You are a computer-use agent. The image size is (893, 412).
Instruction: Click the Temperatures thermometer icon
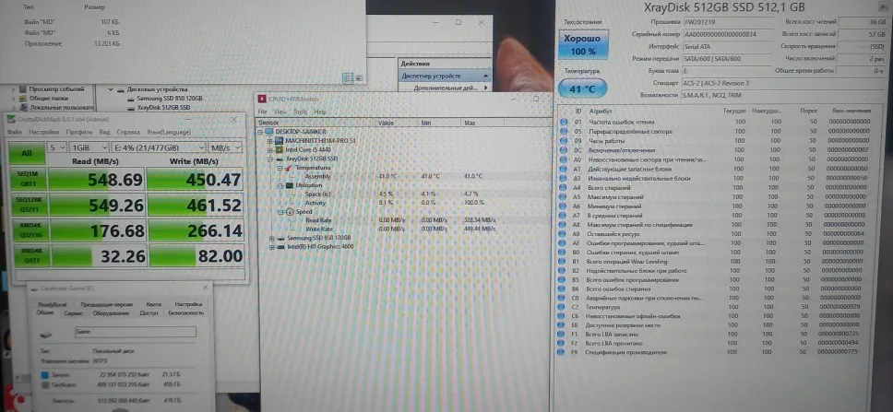[290, 168]
